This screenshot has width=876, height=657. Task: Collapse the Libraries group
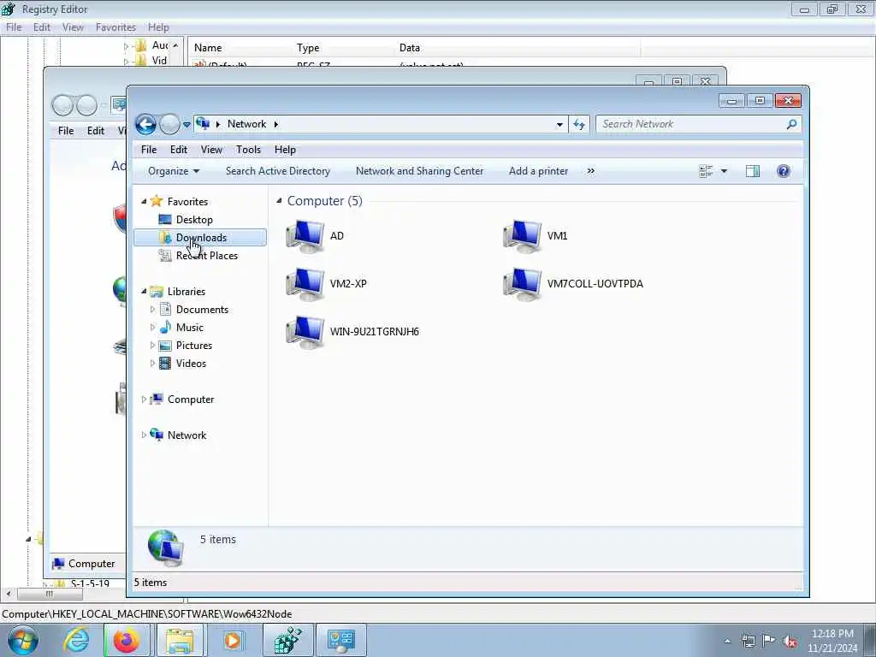pyautogui.click(x=144, y=292)
